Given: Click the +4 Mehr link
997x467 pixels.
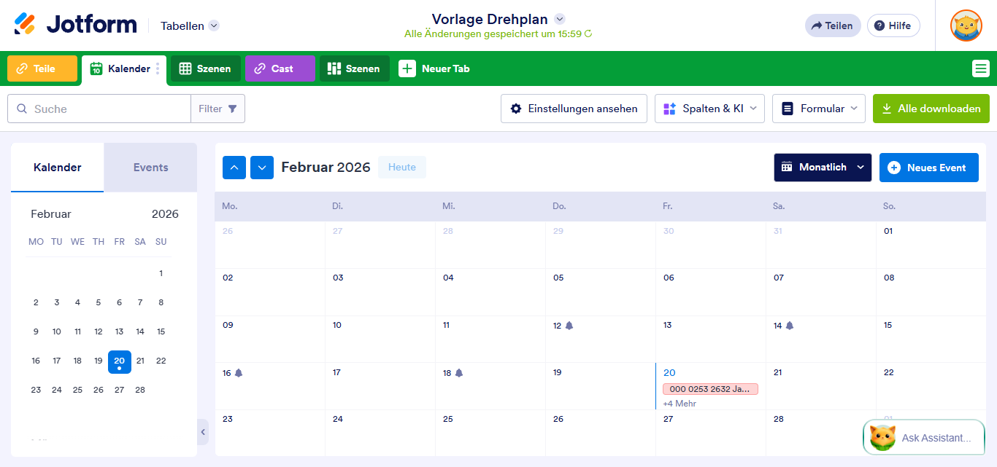Looking at the screenshot, I should [679, 404].
